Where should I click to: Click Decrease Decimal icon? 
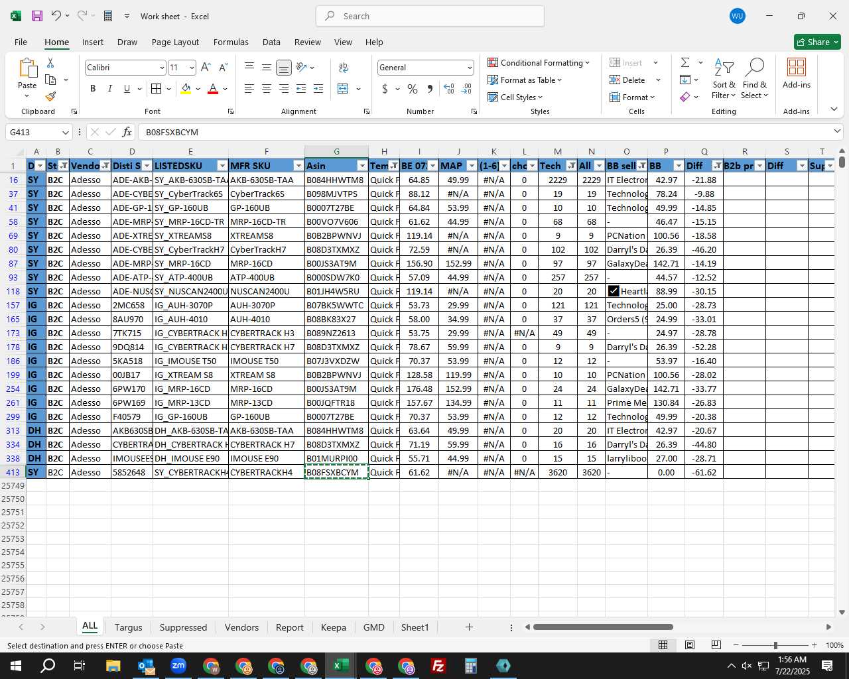click(466, 89)
